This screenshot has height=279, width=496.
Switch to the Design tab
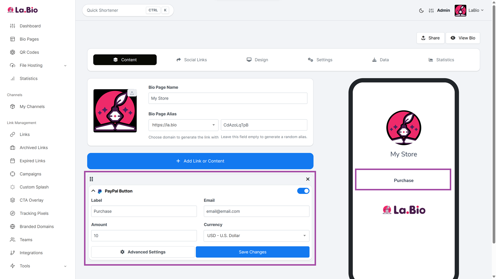[x=257, y=60]
